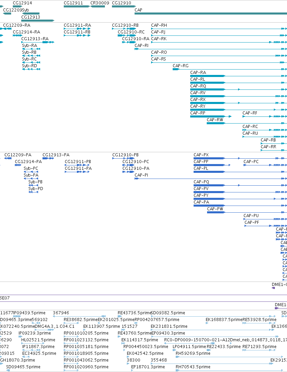Select transcript CAP-RV
This screenshot has width=287, height=372.
(198, 93)
